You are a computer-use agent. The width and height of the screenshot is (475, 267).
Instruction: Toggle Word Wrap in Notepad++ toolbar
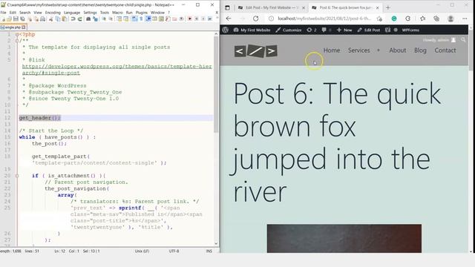(134, 19)
